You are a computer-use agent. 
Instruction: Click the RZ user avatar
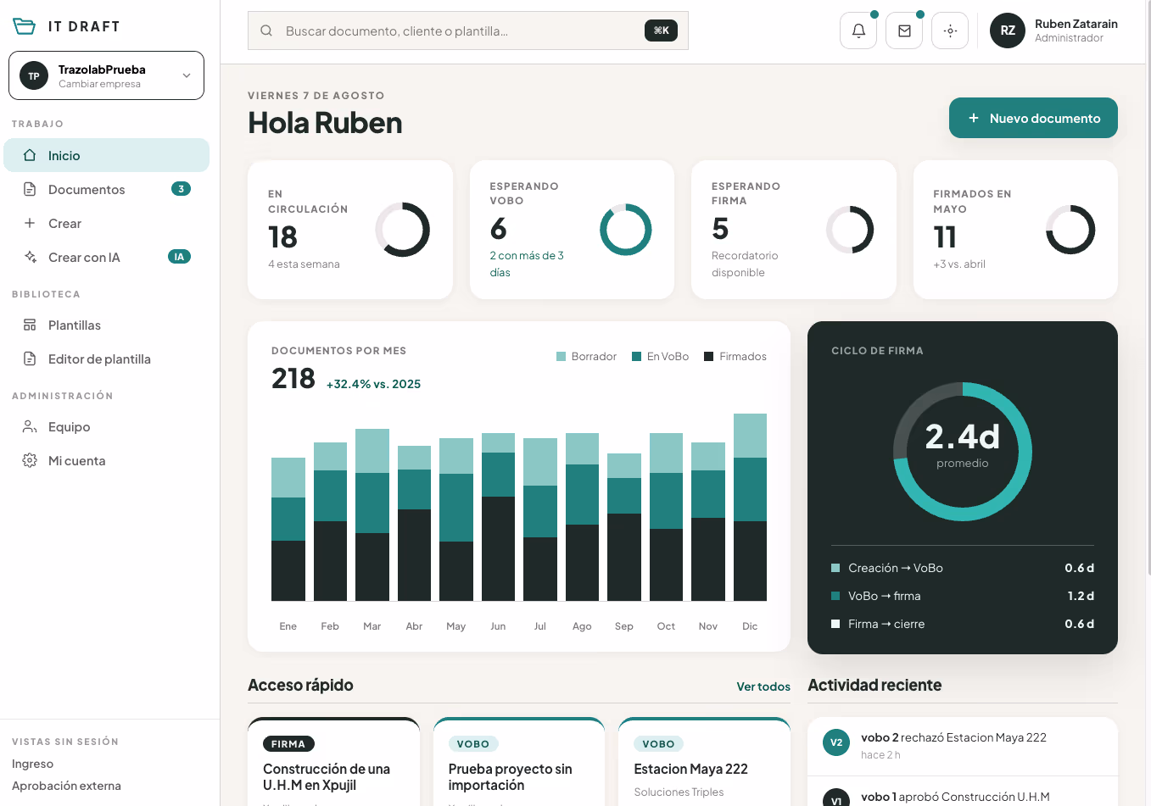[1008, 31]
